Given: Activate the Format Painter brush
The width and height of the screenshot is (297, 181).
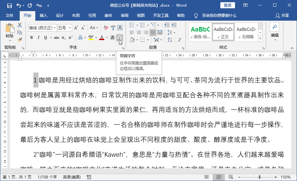Looking at the screenshot, I should 20,39.
